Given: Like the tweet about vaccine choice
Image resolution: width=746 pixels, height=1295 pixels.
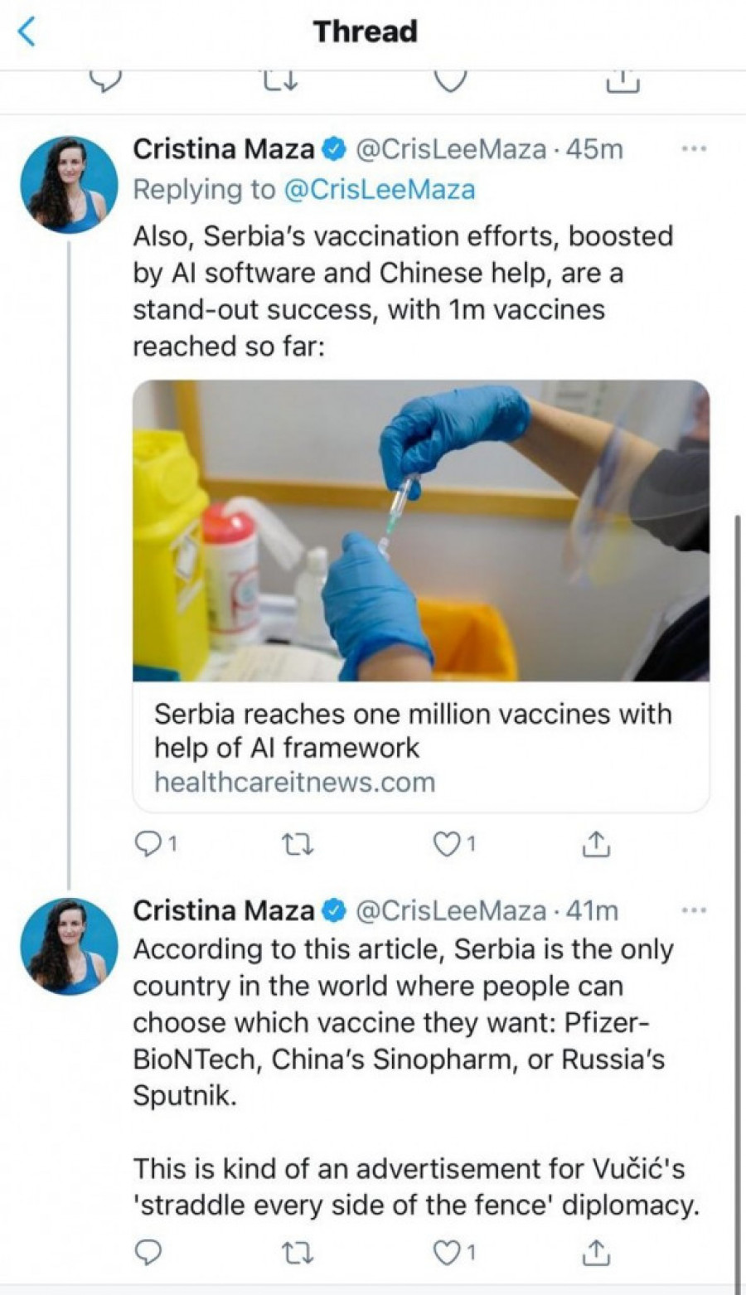Looking at the screenshot, I should point(448,1252).
